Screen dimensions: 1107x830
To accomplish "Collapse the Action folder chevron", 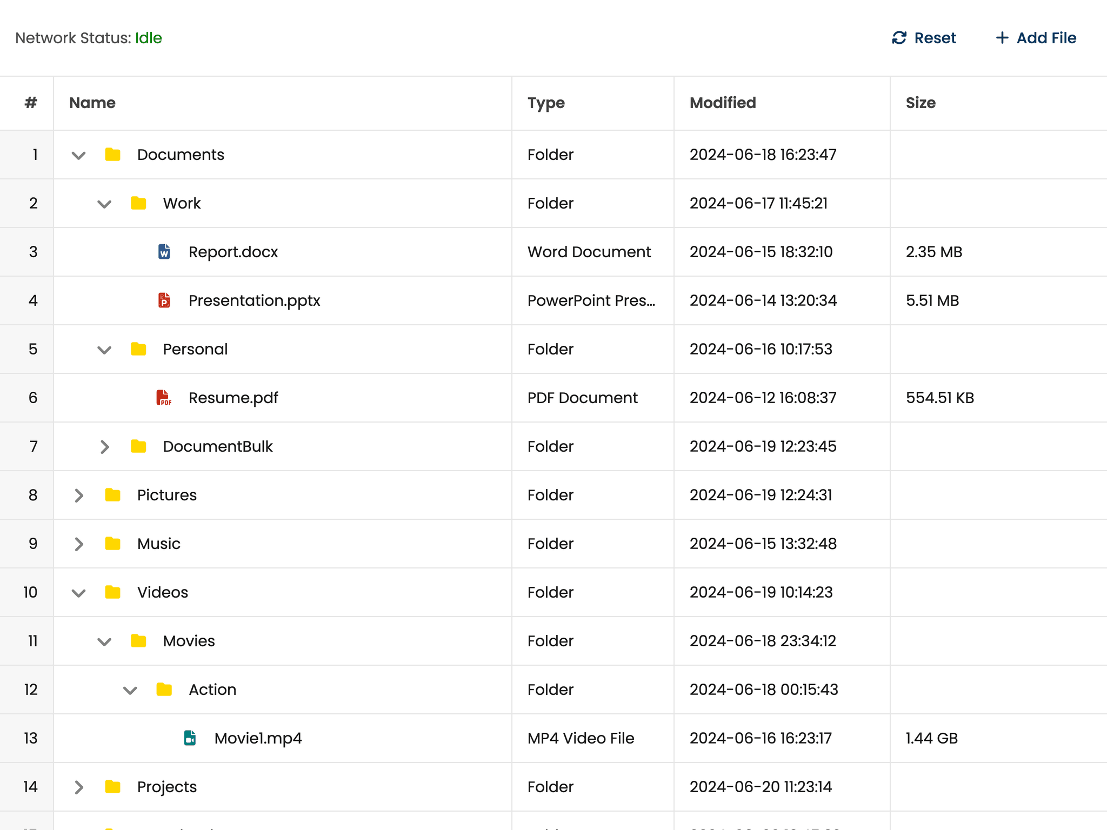I will [130, 691].
